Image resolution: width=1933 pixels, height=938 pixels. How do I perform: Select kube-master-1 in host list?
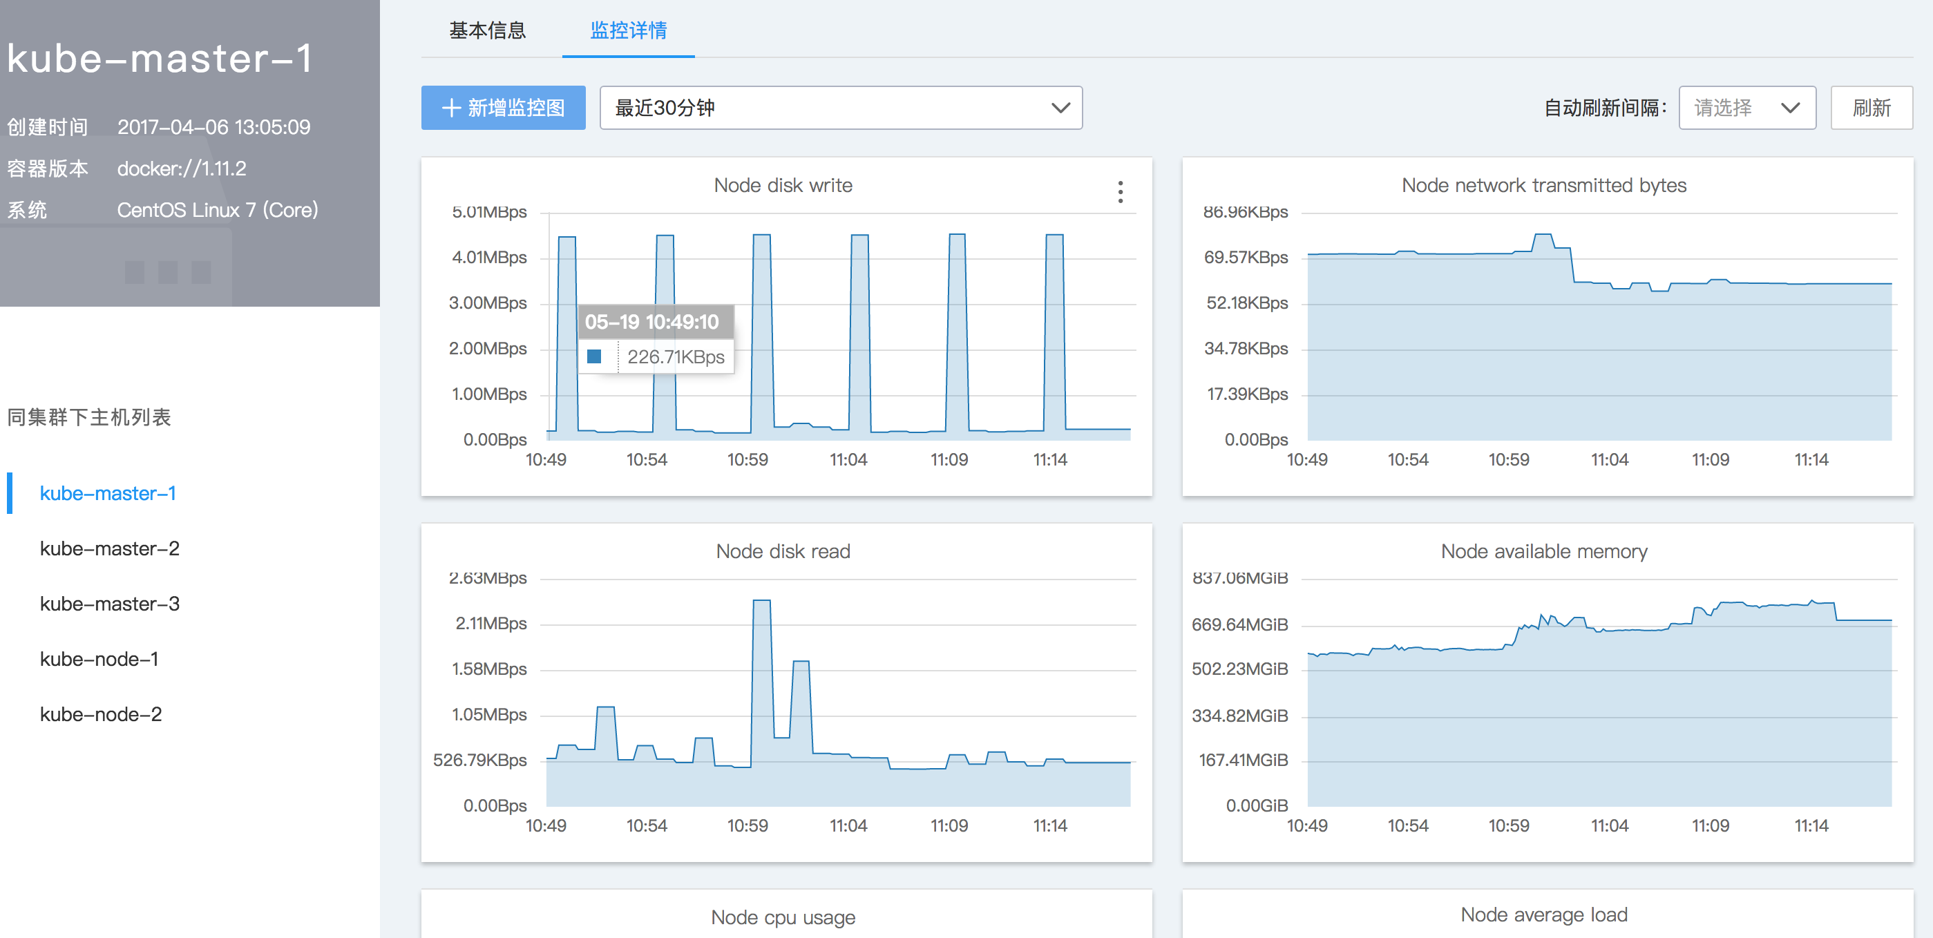107,493
